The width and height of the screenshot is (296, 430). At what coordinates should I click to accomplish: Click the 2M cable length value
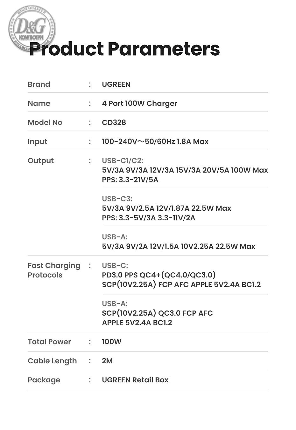click(x=107, y=361)
